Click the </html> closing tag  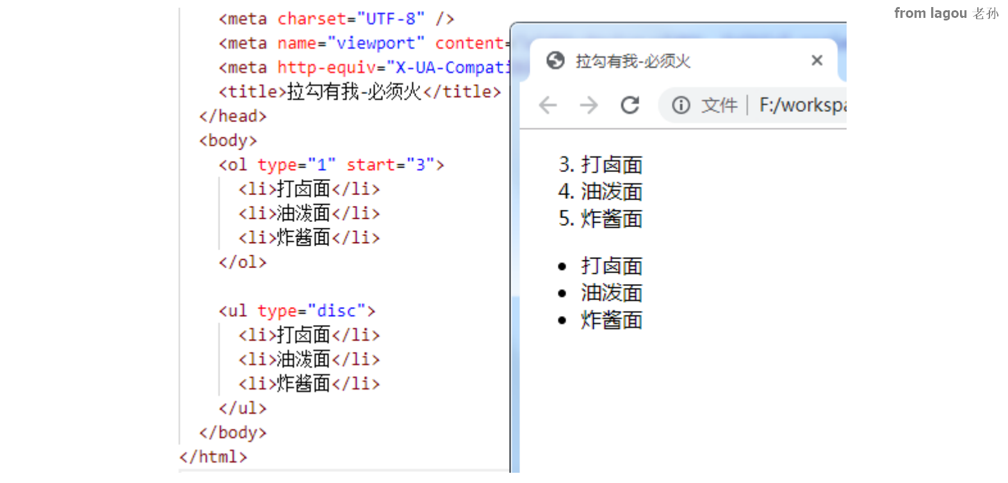click(x=213, y=457)
